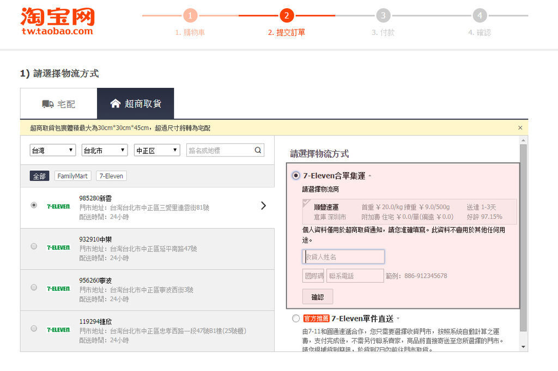
Task: Click 7-ELEVEN logo of 932910中樂 store
Action: point(58,248)
